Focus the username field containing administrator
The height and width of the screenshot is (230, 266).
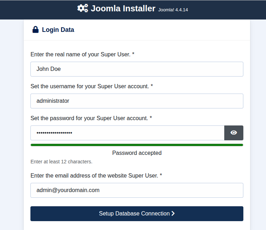[x=137, y=101]
